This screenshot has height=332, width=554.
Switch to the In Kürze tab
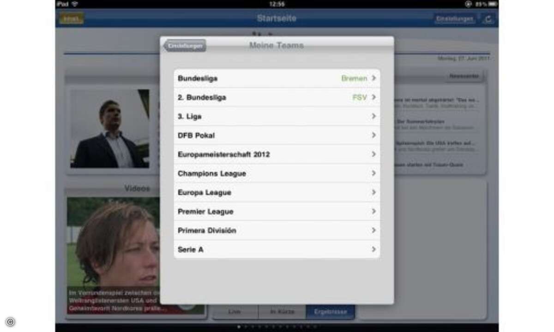(x=281, y=312)
